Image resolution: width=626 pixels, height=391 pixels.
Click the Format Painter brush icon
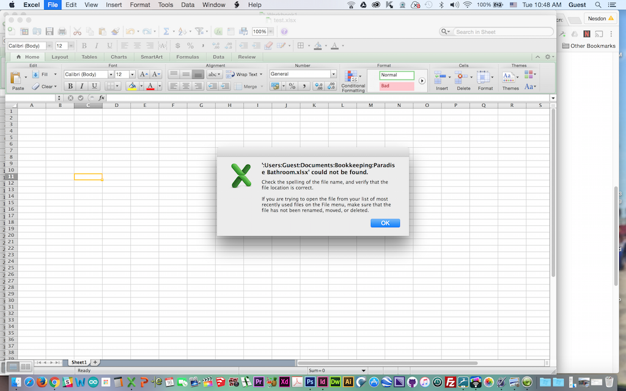(115, 32)
